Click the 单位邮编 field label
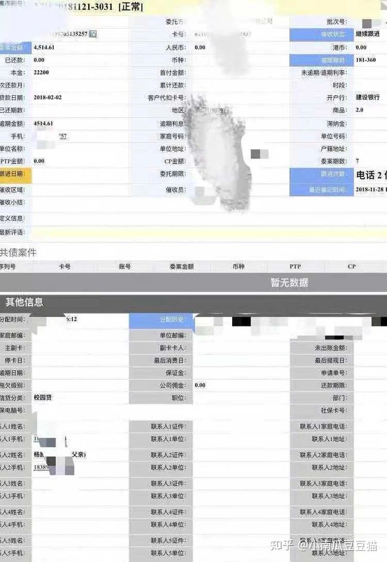 pos(173,336)
